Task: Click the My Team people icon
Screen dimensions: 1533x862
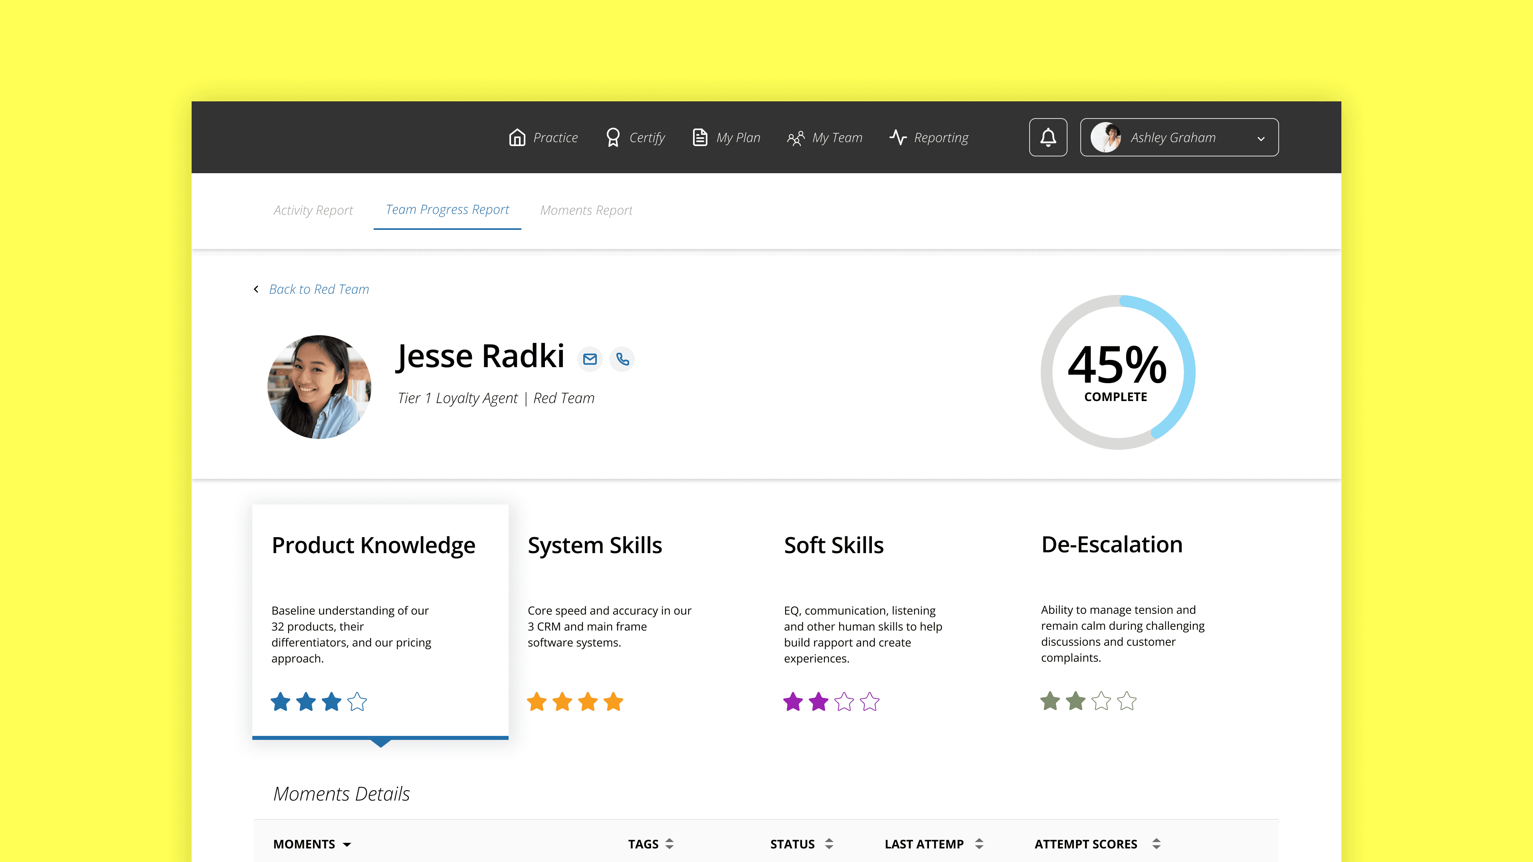Action: (796, 138)
